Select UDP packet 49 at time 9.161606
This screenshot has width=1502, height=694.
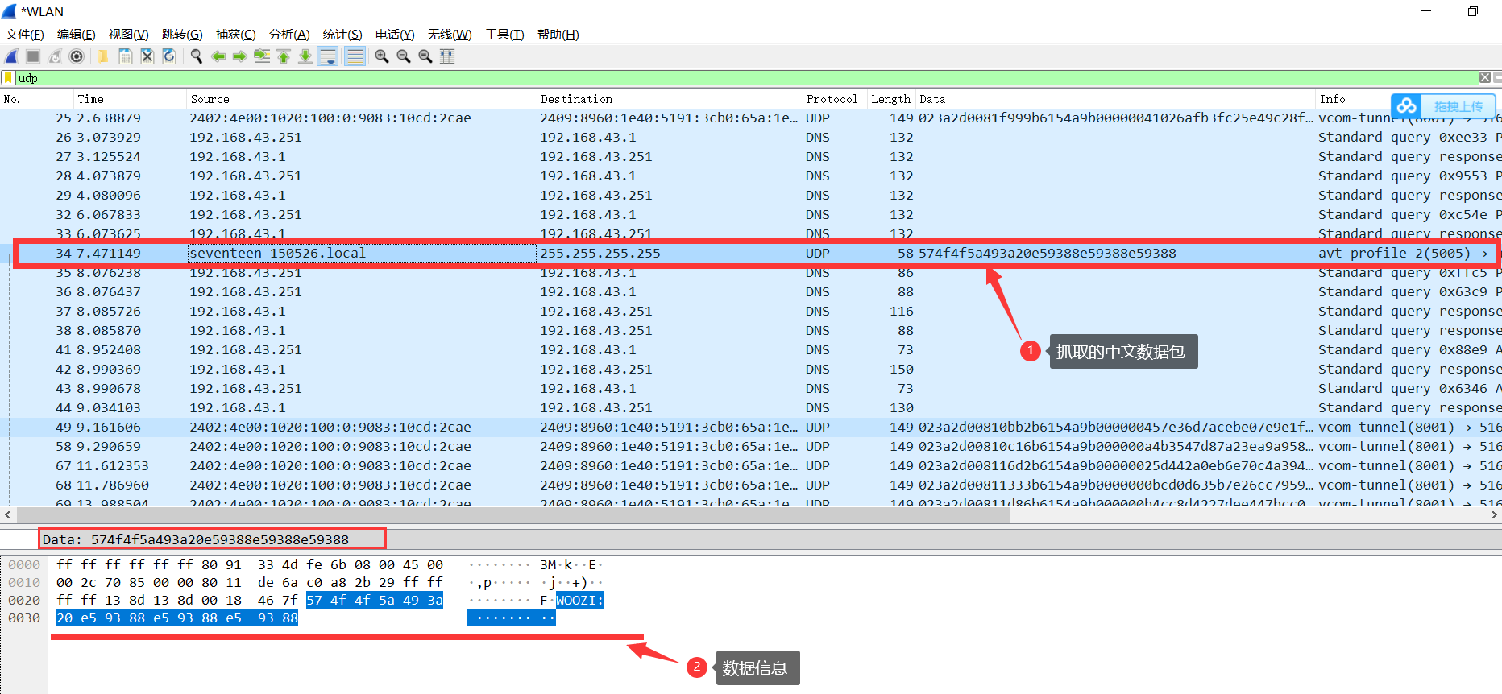point(751,428)
